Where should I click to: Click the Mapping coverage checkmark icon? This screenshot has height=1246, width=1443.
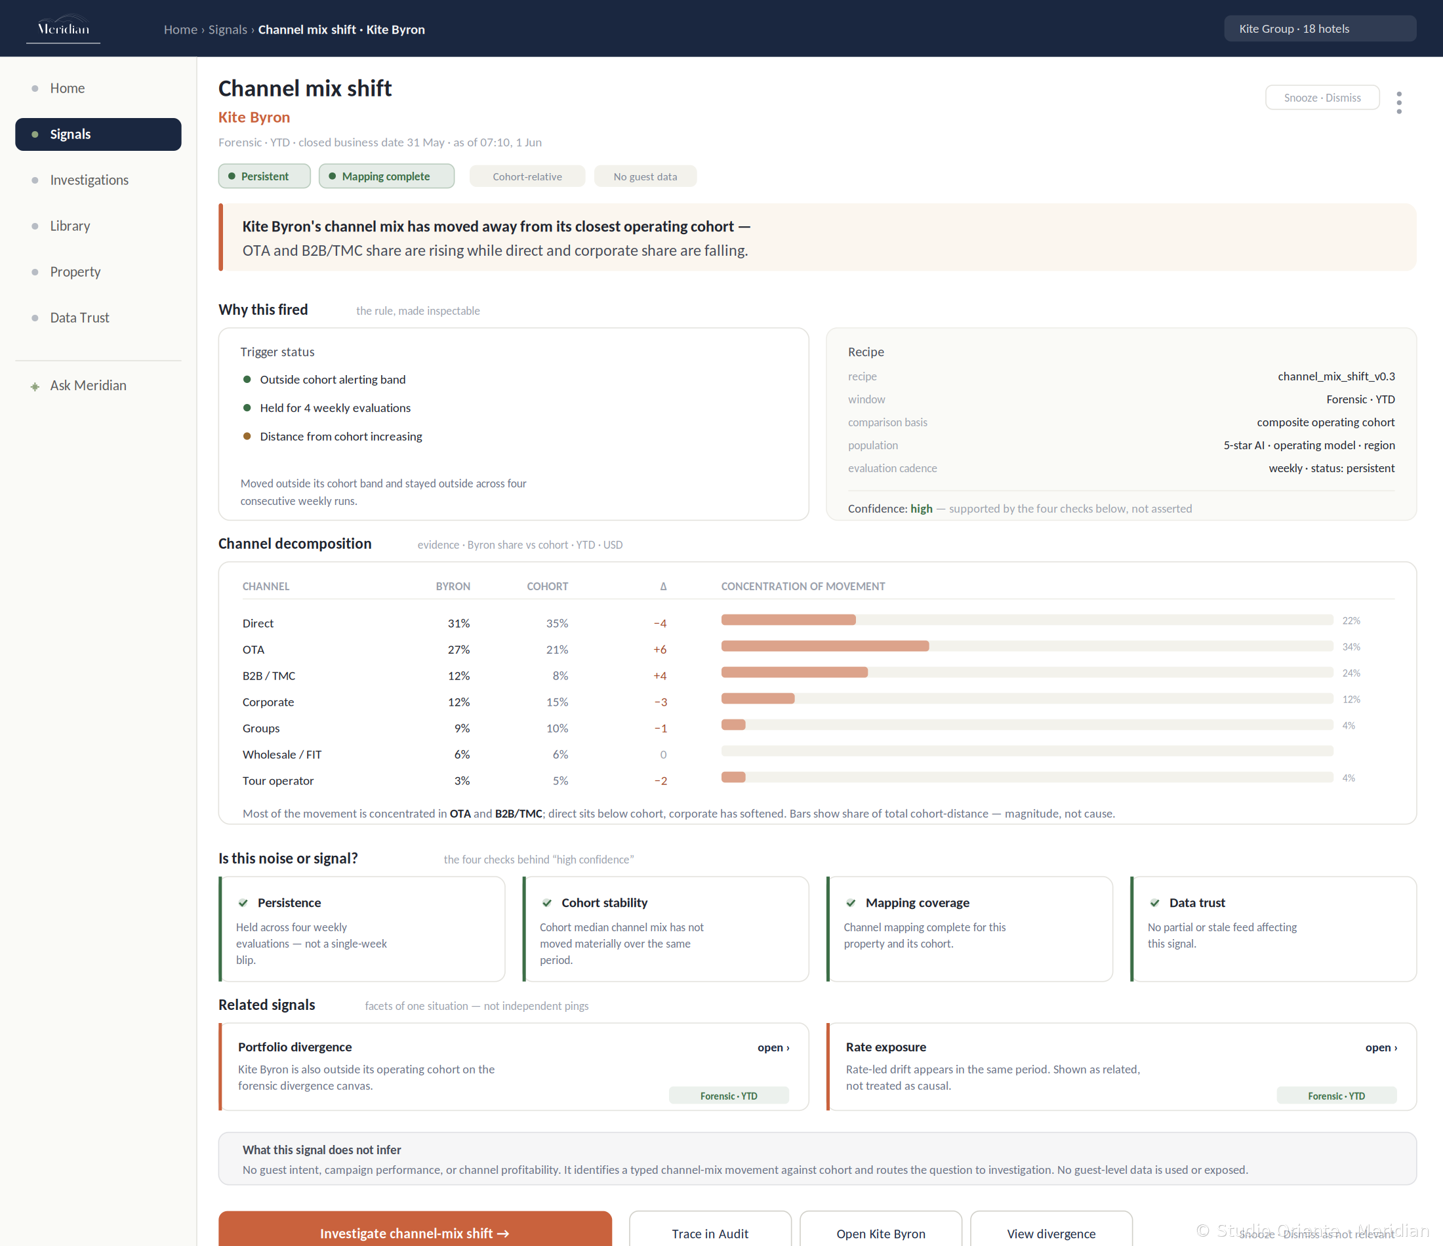[851, 902]
